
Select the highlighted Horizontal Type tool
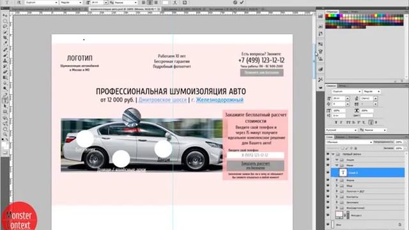pyautogui.click(x=5, y=100)
